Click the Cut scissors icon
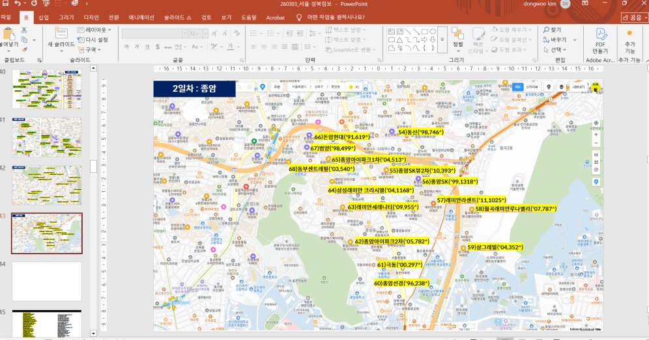This screenshot has width=649, height=340. pyautogui.click(x=25, y=30)
